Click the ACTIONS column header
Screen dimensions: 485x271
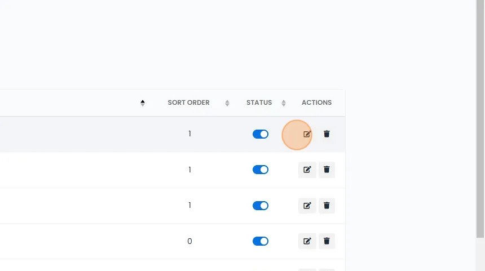316,103
